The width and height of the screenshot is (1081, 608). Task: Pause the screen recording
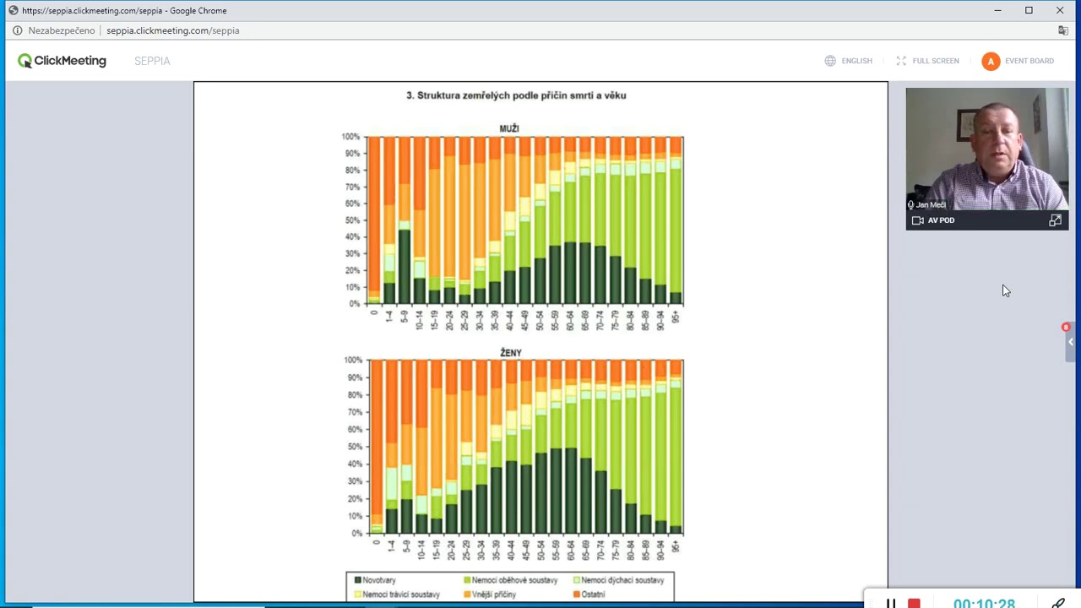[891, 603]
